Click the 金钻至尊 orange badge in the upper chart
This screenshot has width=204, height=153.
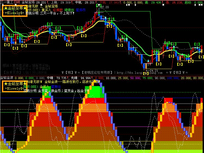15,11
